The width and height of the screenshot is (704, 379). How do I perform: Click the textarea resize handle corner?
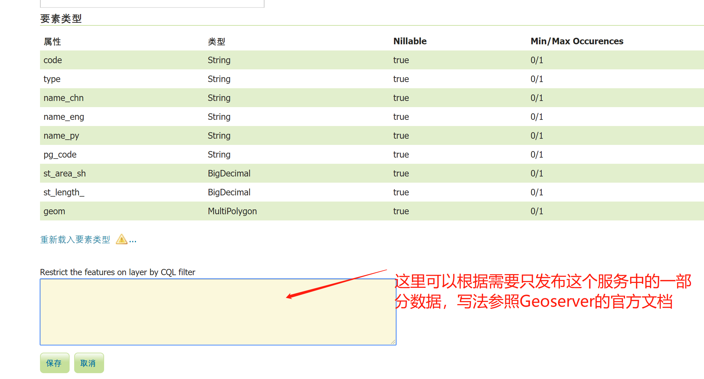point(393,342)
